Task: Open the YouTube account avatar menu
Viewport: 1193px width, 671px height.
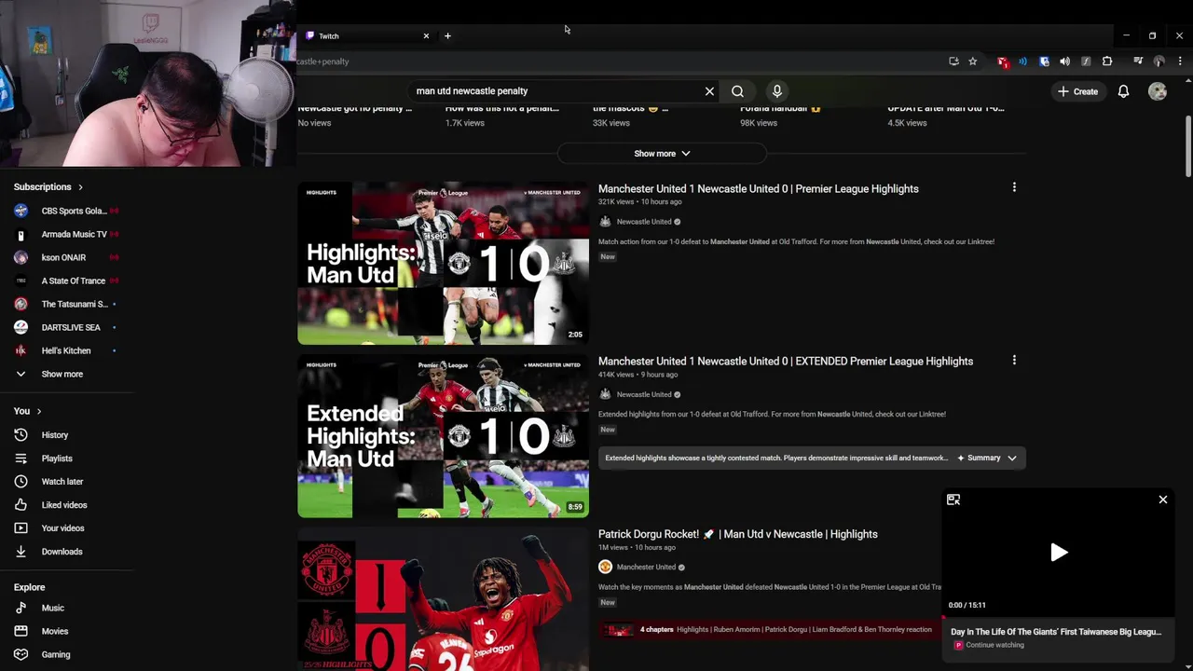Action: pyautogui.click(x=1158, y=91)
